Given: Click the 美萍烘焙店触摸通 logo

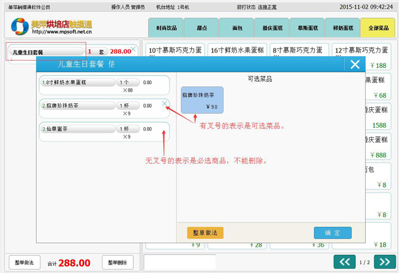Looking at the screenshot, I should (51, 26).
